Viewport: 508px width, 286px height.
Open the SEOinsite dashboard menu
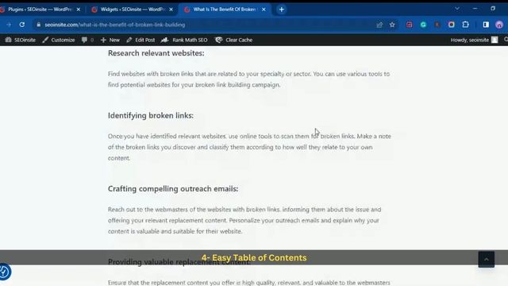21,40
